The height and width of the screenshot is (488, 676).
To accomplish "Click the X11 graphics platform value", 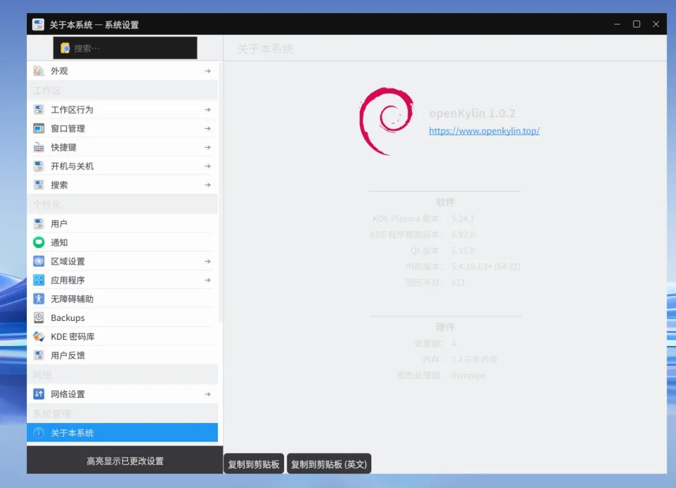I will [x=458, y=282].
